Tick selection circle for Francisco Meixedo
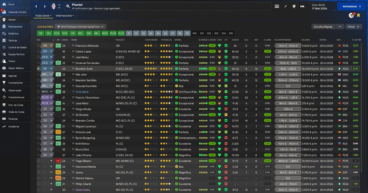The width and height of the screenshot is (368, 193). (x=38, y=46)
